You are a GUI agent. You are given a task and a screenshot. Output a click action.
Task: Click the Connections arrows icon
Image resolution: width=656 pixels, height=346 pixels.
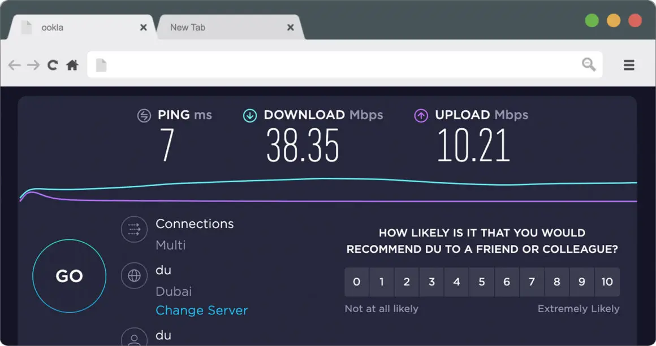click(134, 229)
